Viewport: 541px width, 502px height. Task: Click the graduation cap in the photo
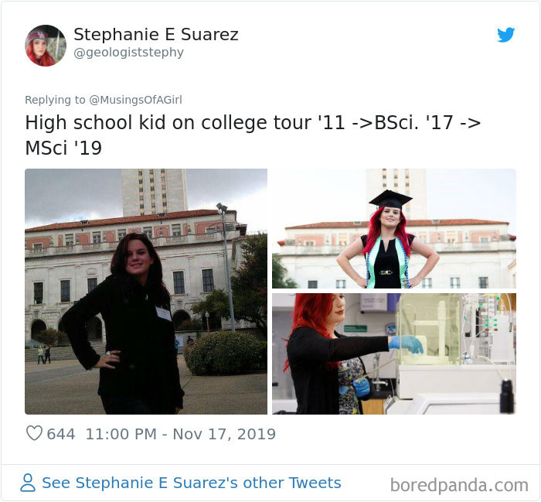coord(390,200)
